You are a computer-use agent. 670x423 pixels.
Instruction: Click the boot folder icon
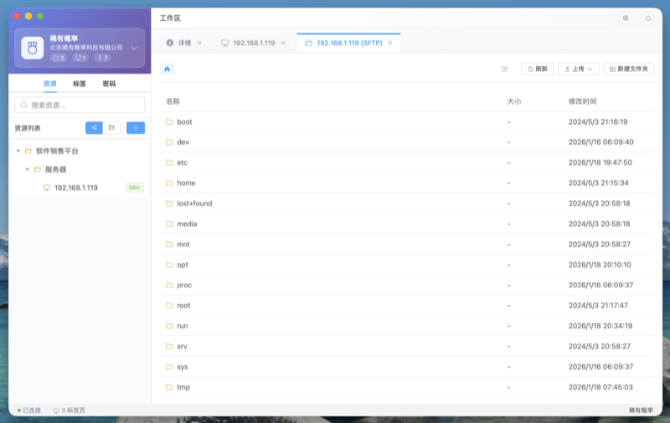169,121
